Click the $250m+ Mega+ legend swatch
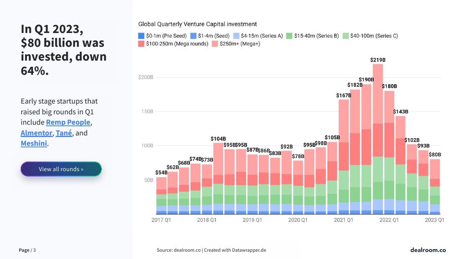The width and height of the screenshot is (460, 259). point(215,44)
